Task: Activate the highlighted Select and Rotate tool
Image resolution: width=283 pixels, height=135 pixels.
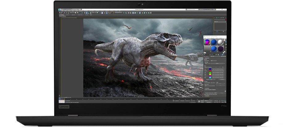Action: tap(86, 13)
